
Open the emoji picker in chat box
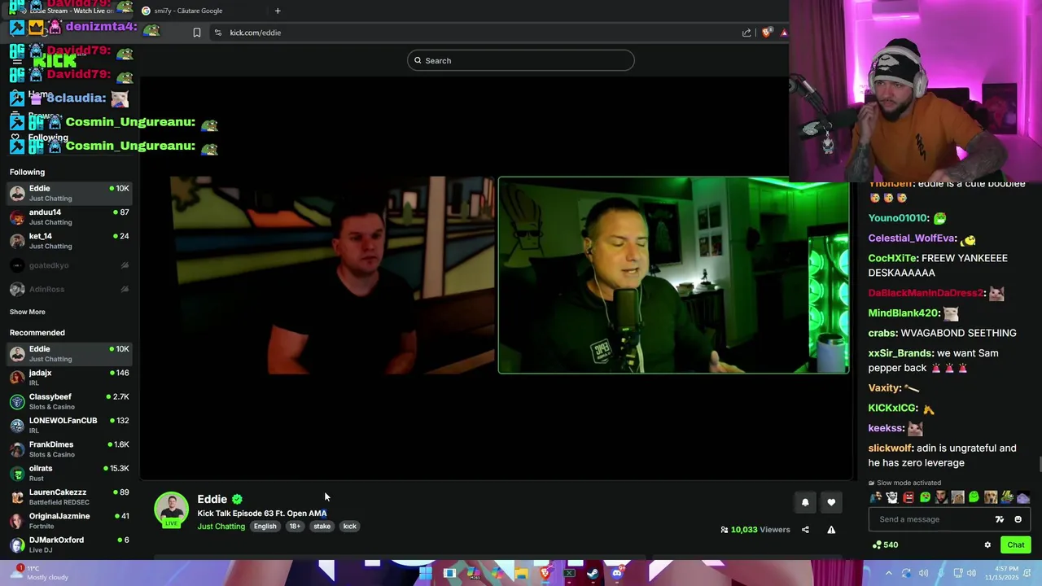tap(1018, 519)
